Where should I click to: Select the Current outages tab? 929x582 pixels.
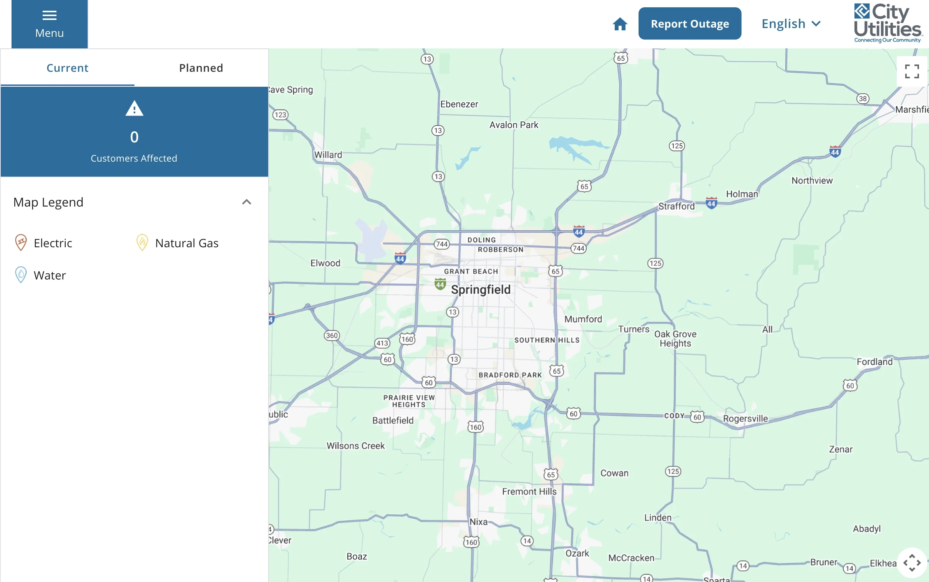coord(67,68)
